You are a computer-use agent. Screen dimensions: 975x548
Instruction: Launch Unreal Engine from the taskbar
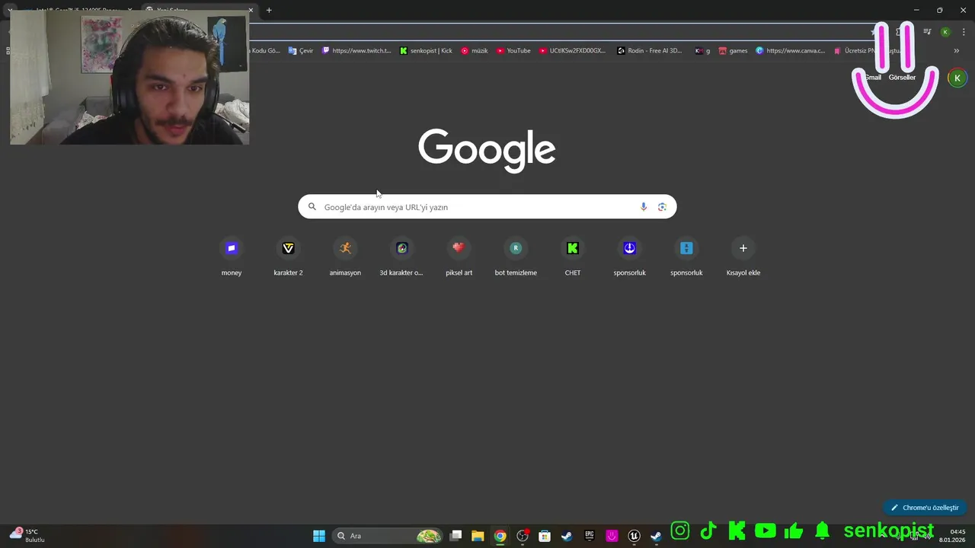pyautogui.click(x=634, y=536)
